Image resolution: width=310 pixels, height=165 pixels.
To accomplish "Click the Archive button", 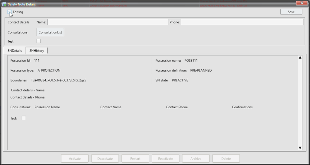I will coord(196,159).
